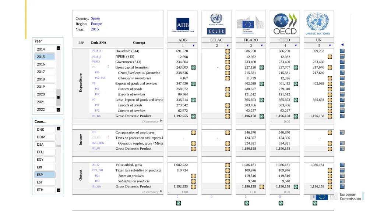
Task: Click ECLAC warning icon for Value added, gross
Action: (228, 165)
